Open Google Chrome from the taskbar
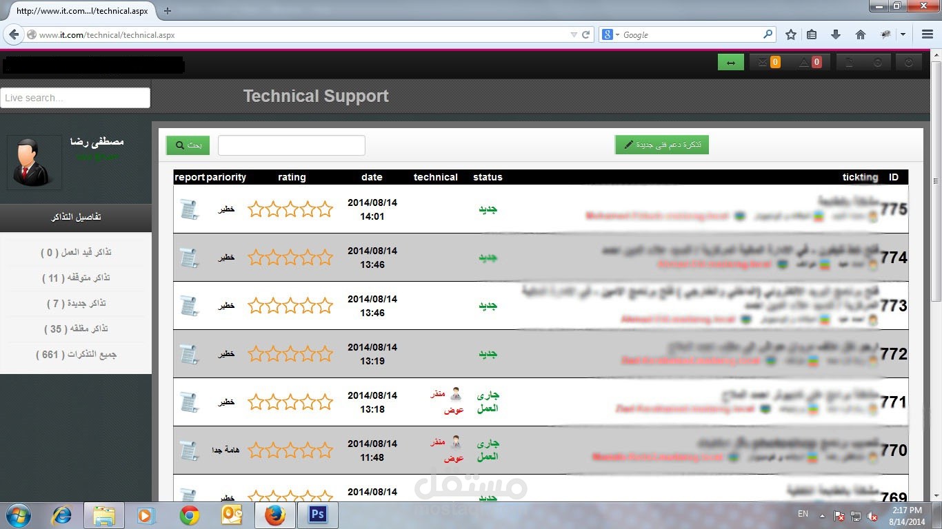 [x=190, y=515]
